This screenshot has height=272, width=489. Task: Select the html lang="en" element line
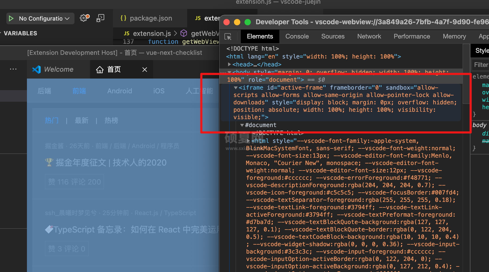(x=313, y=56)
